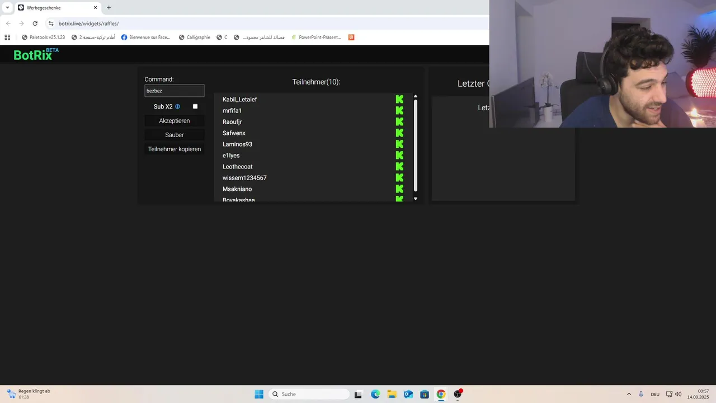
Task: Open File Explorer from taskbar
Action: pos(392,394)
